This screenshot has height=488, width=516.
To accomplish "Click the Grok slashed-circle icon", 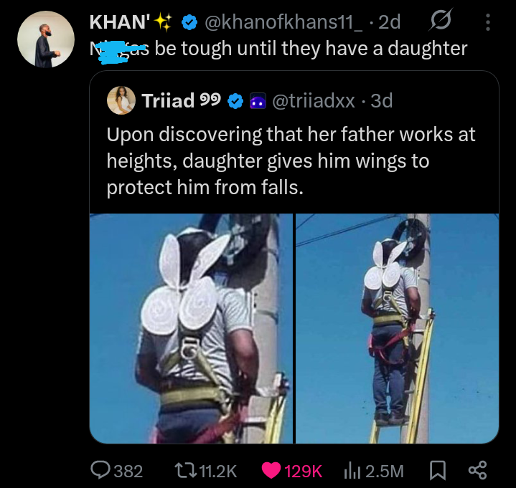I will 441,20.
